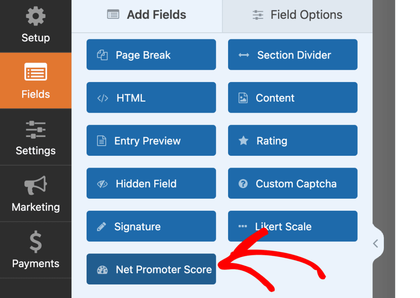Viewport: 420px width, 298px height.
Task: Click the Rating star icon
Action: 244,140
